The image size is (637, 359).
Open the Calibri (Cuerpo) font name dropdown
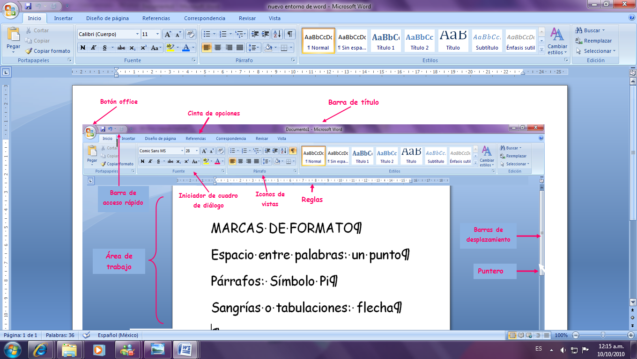pyautogui.click(x=137, y=34)
